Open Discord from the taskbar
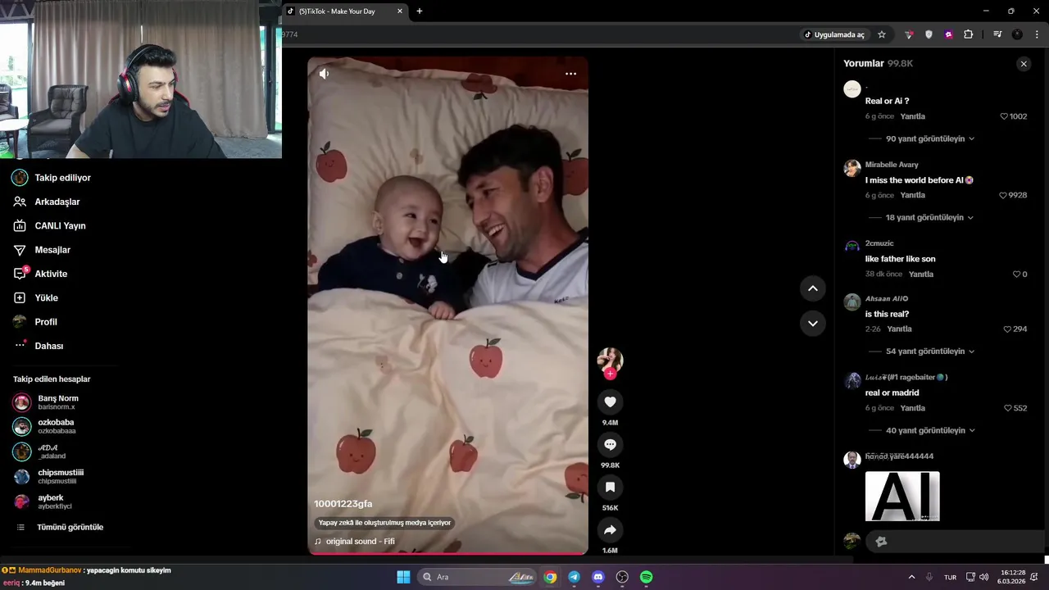1049x590 pixels. tap(598, 577)
